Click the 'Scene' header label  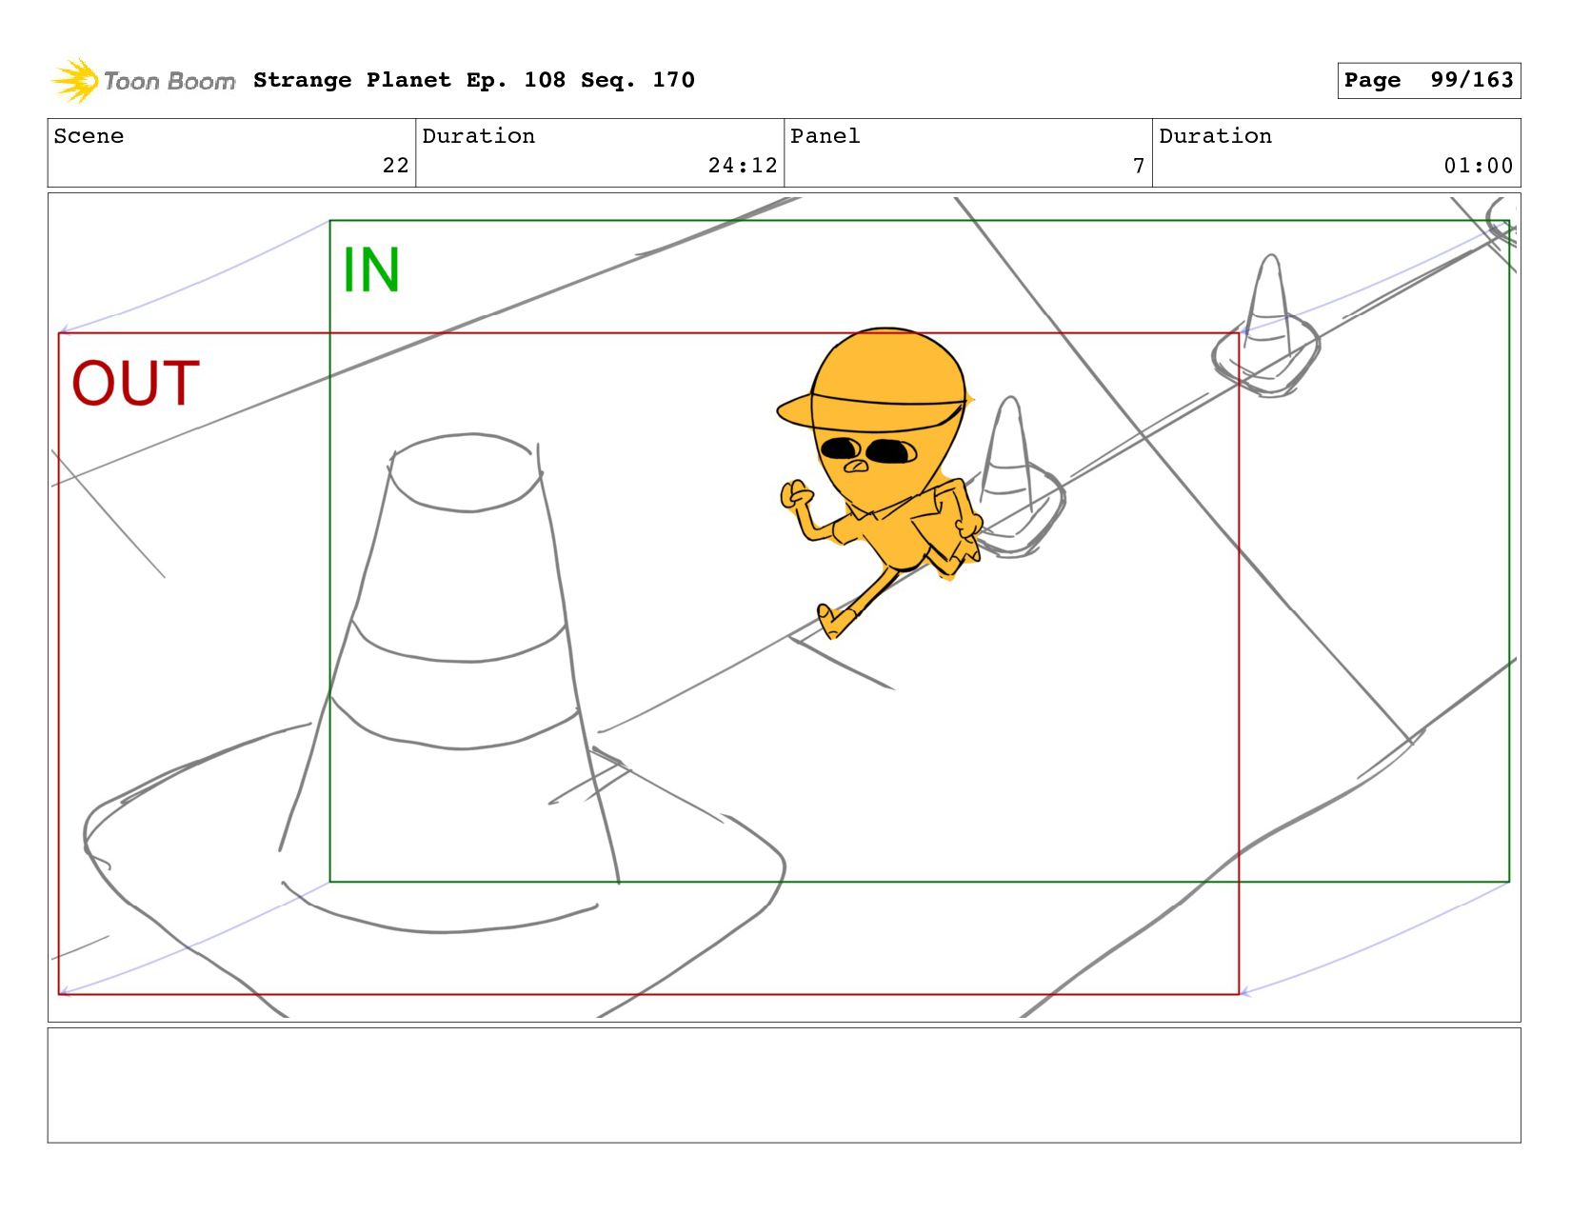(89, 136)
